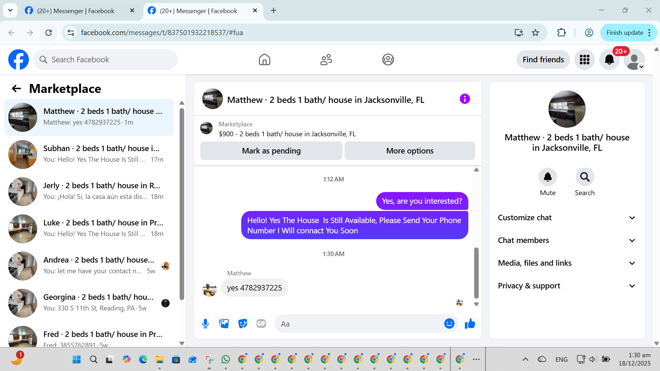This screenshot has height=371, width=660.
Task: Click the Marketplace back arrow
Action: [x=16, y=89]
